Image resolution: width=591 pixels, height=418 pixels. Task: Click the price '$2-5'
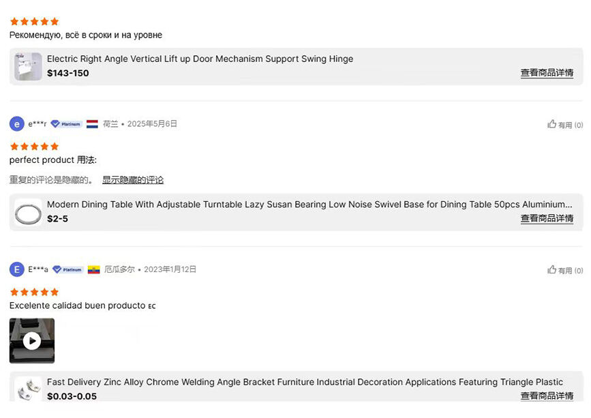[x=57, y=219]
